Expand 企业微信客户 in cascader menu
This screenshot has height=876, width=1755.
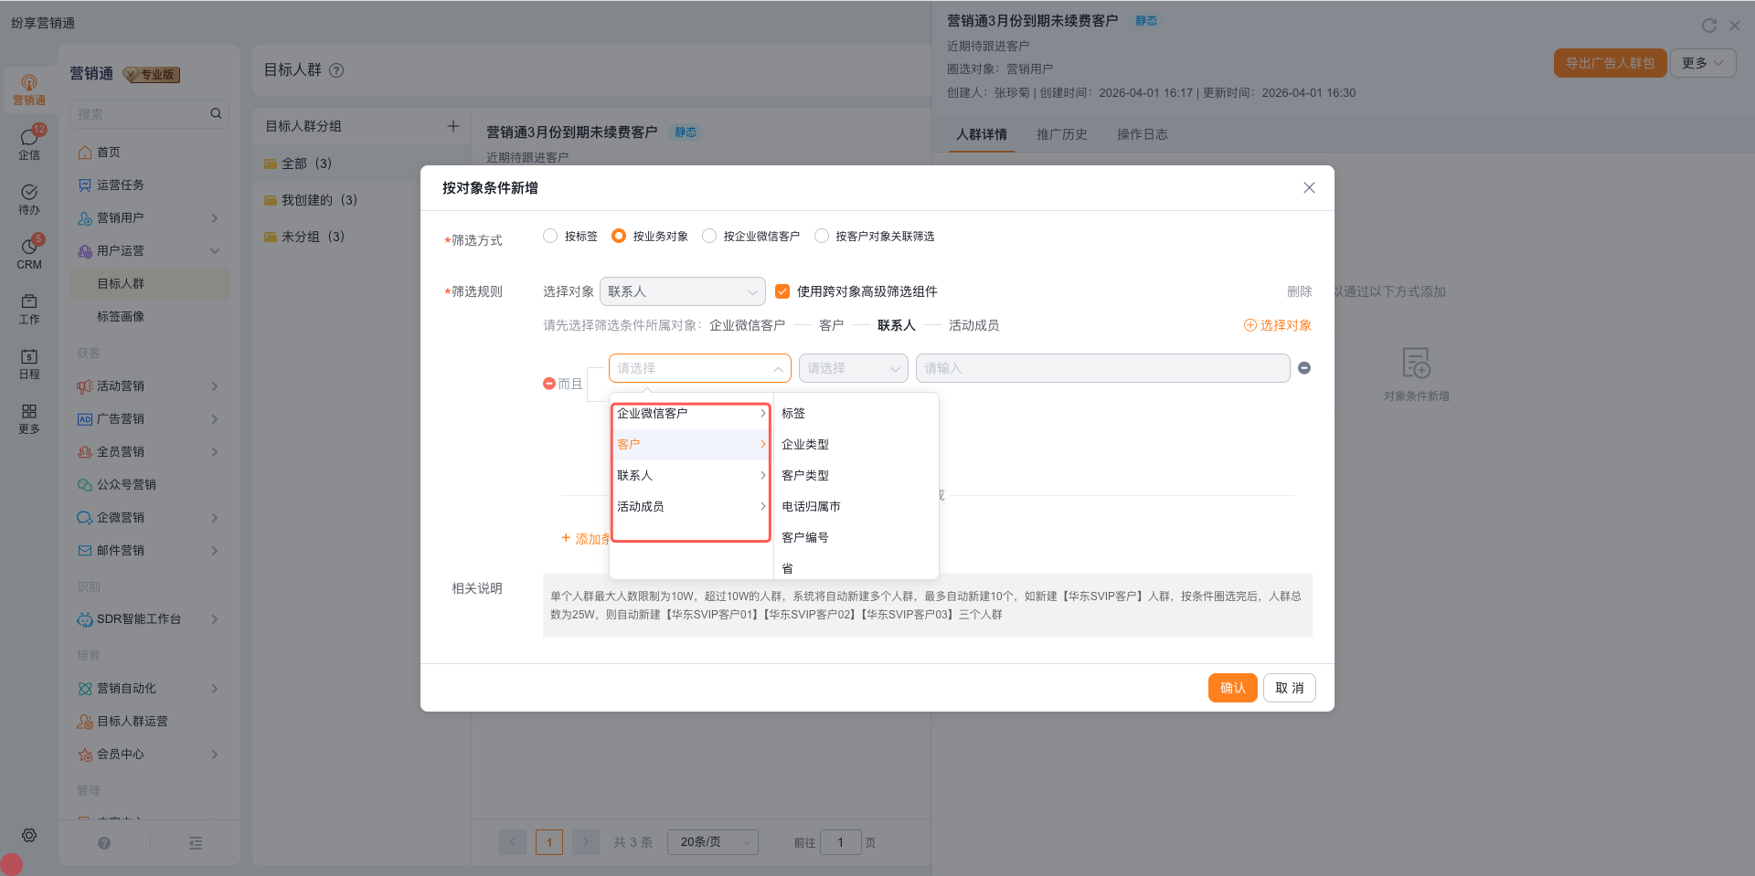coord(691,414)
